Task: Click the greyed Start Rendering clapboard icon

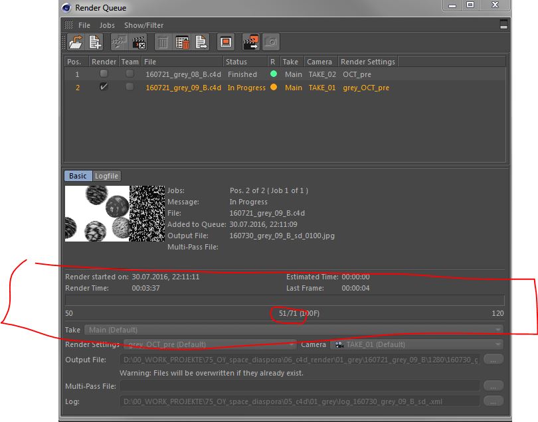Action: click(119, 42)
